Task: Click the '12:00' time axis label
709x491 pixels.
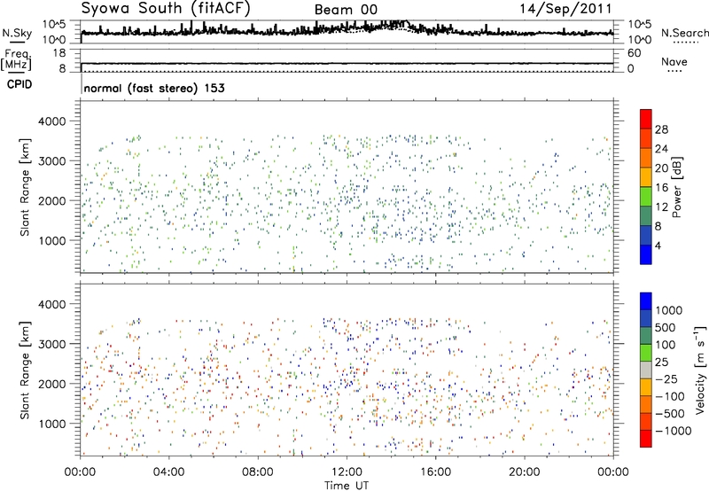Action: tap(347, 472)
